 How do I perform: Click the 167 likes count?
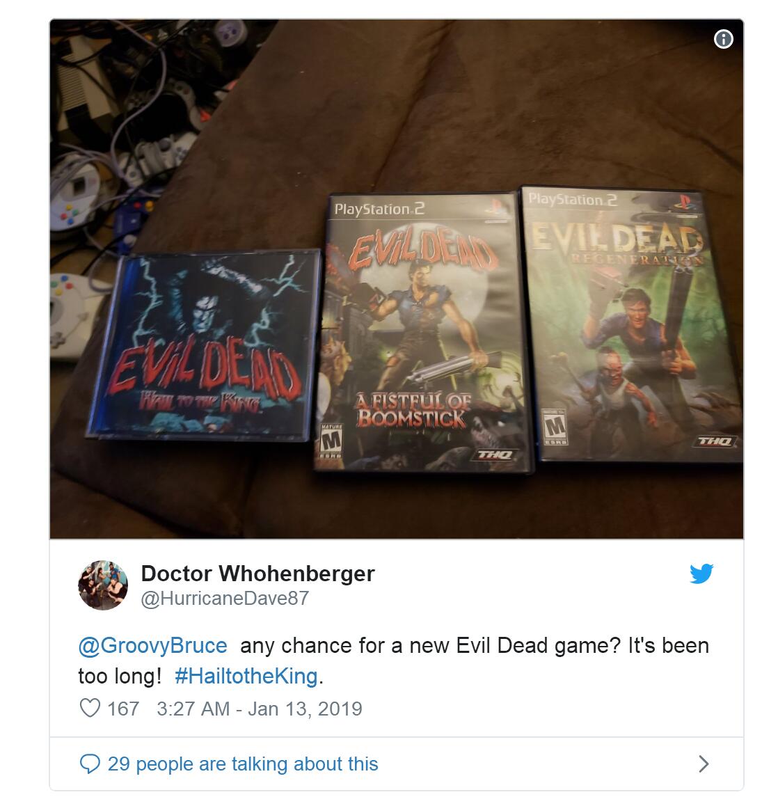click(123, 709)
